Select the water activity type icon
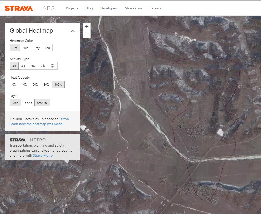 point(43,66)
